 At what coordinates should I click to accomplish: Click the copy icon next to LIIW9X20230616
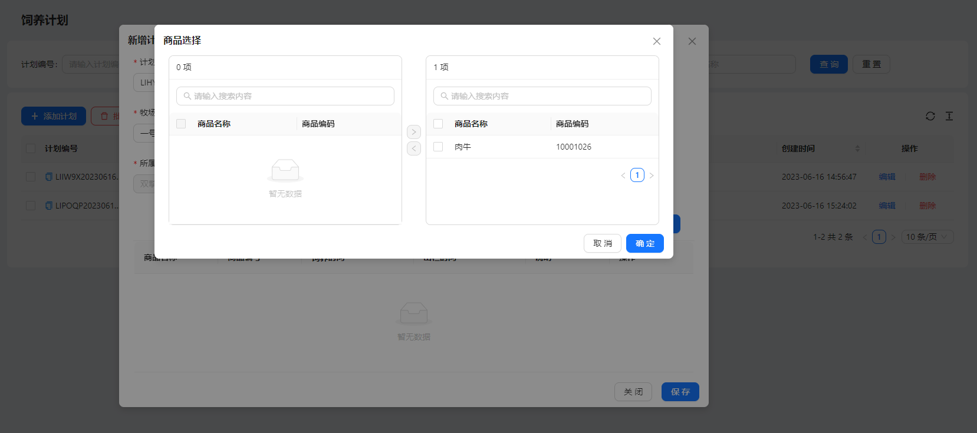(x=49, y=177)
